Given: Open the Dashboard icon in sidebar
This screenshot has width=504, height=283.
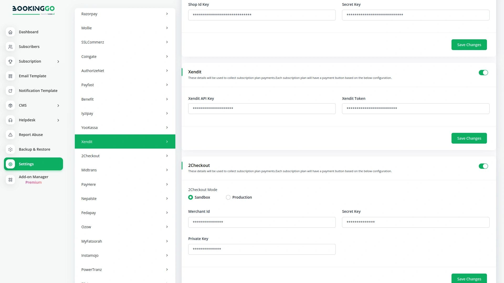Looking at the screenshot, I should tap(10, 32).
